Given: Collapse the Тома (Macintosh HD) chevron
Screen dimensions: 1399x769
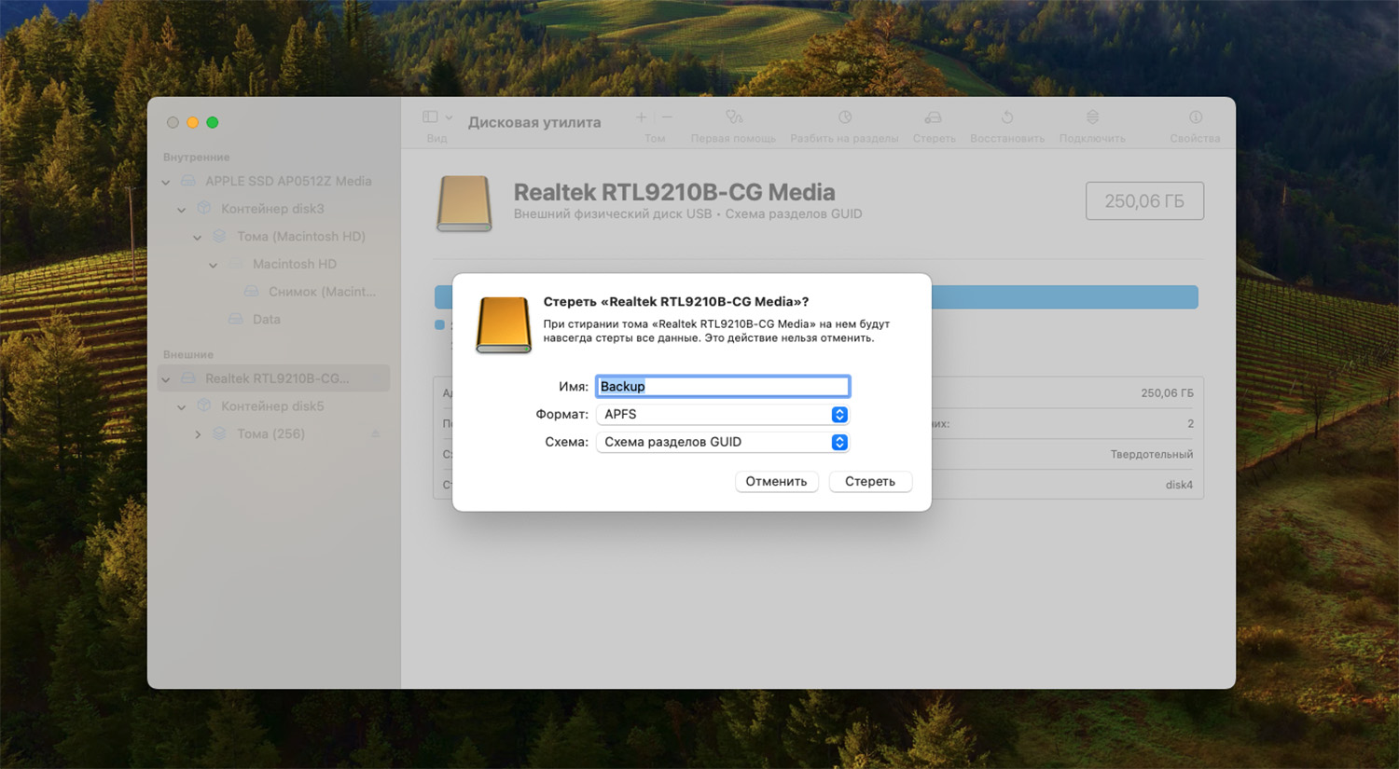Looking at the screenshot, I should click(x=198, y=238).
